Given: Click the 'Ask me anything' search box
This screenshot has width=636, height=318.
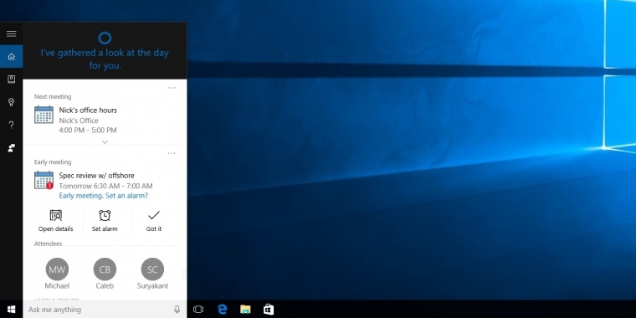Looking at the screenshot, I should point(105,310).
